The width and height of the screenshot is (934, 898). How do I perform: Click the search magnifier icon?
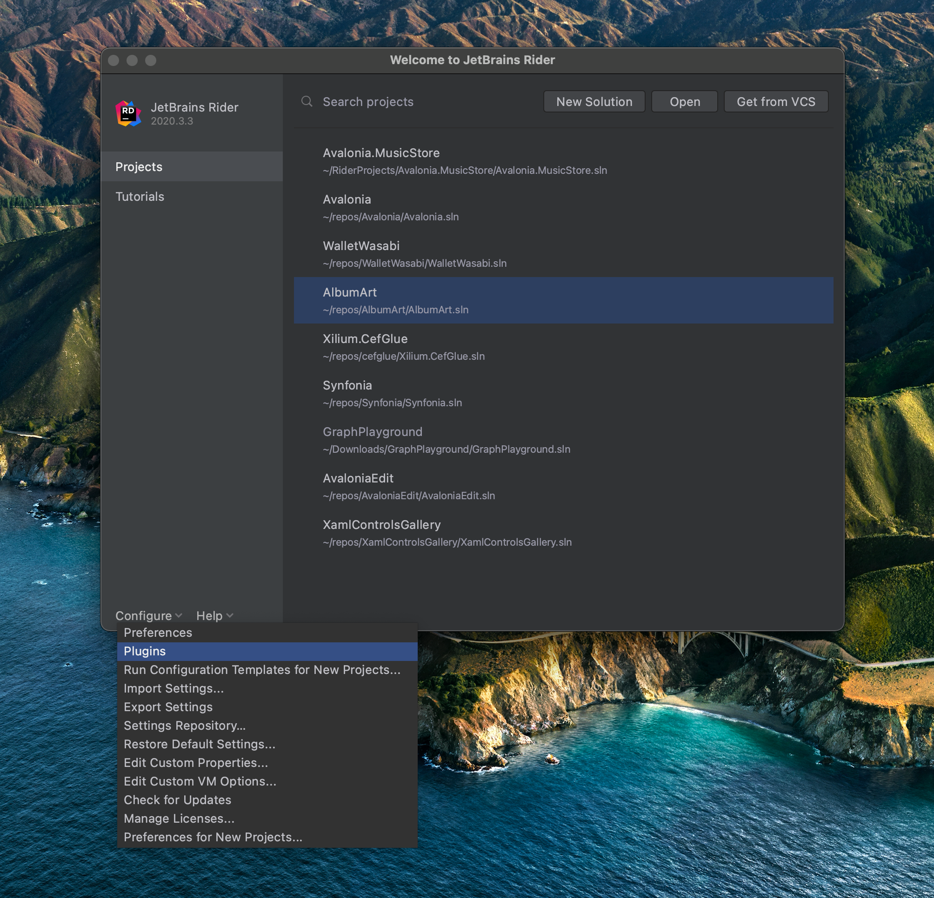pyautogui.click(x=307, y=101)
